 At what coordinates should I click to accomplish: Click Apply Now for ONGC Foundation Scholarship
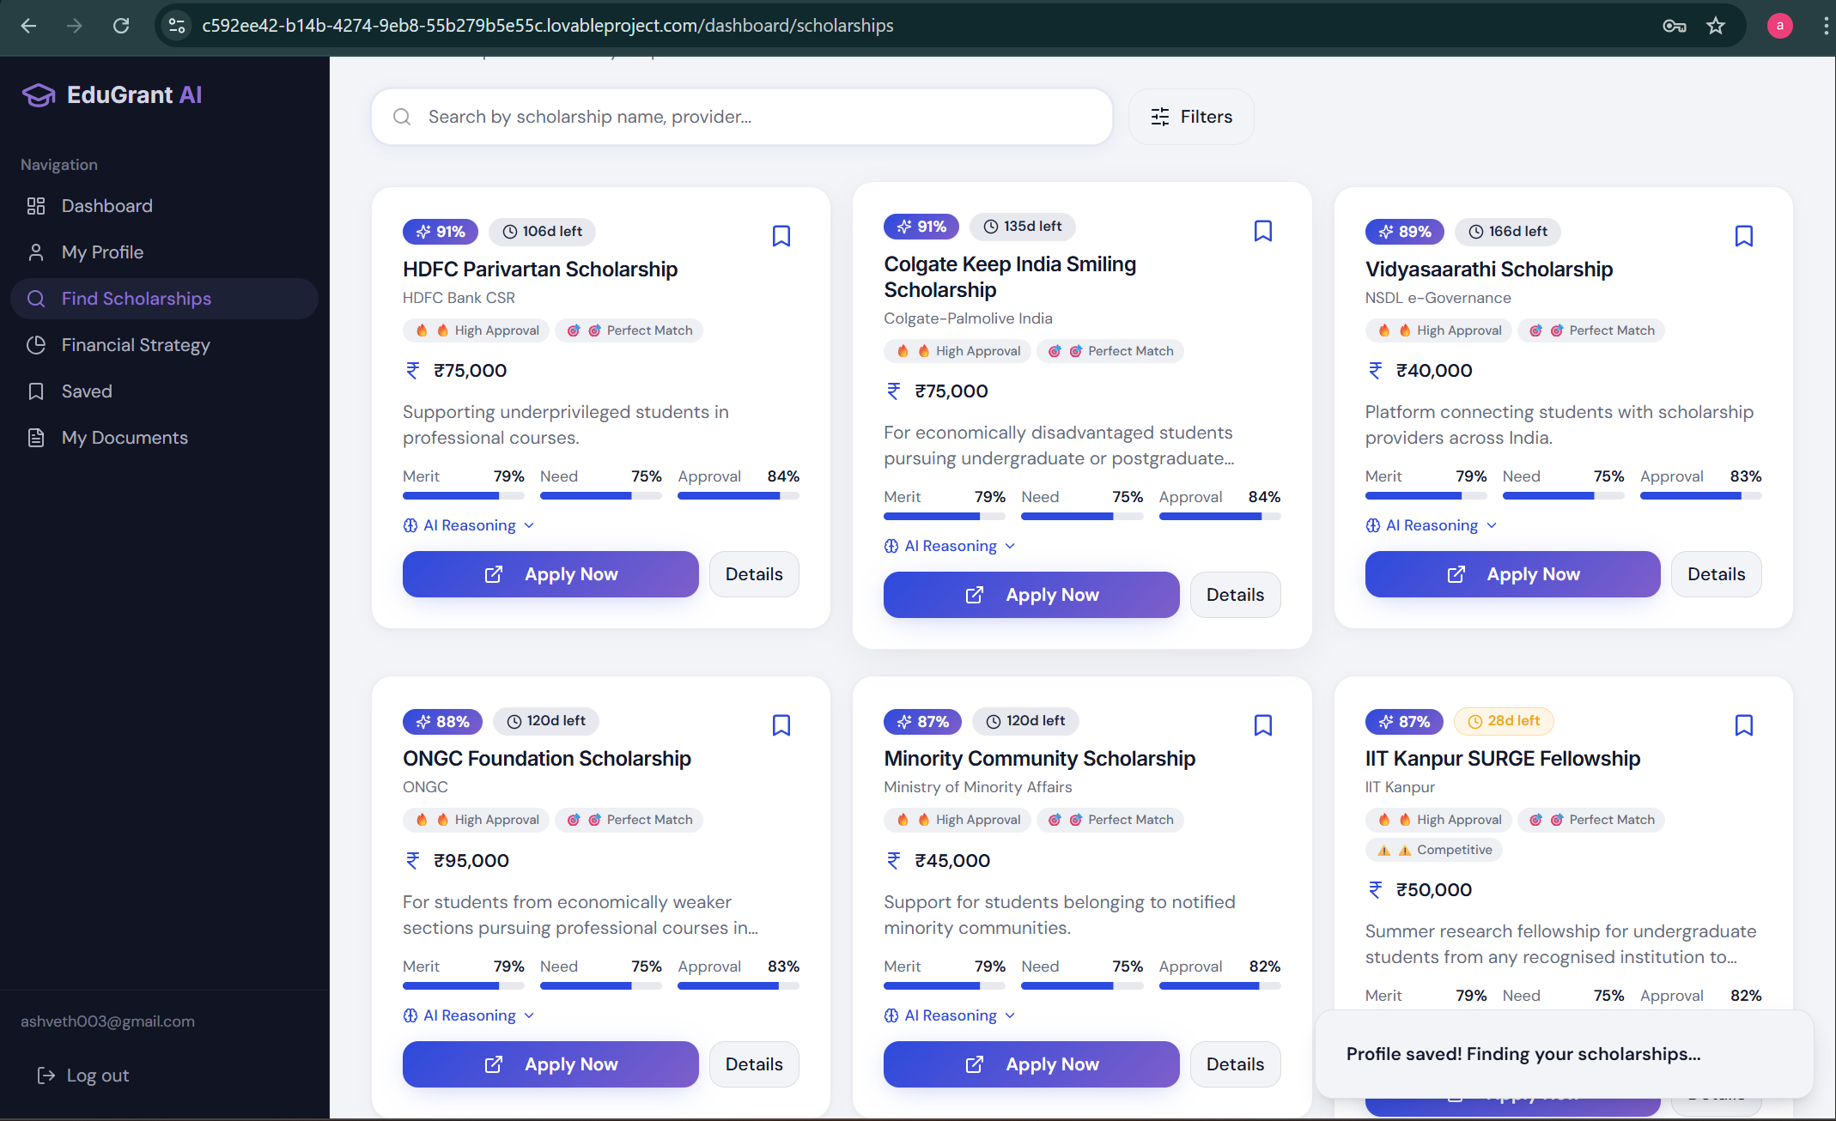550,1064
